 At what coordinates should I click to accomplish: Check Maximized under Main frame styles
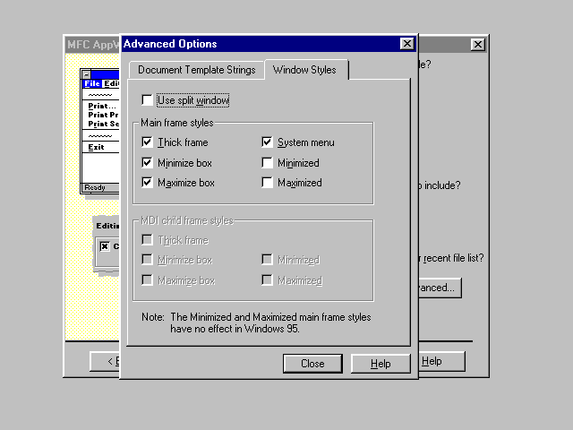(268, 183)
